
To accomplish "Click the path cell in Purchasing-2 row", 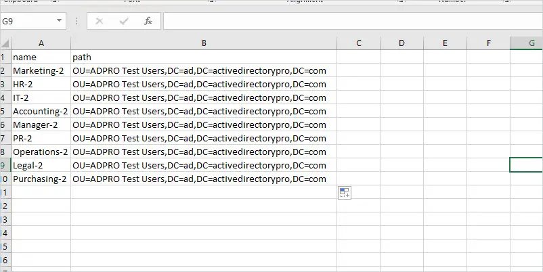I will click(x=204, y=179).
